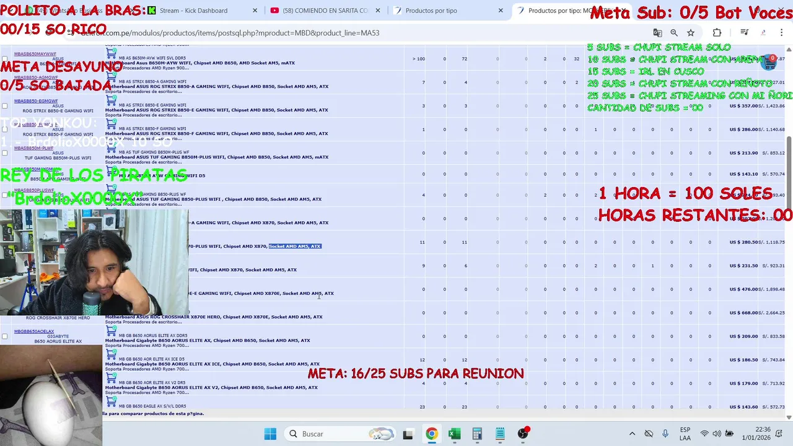Image resolution: width=793 pixels, height=446 pixels.
Task: Click cart icon for MB AS STRIX B850-A GAMING WIFI
Action: click(x=111, y=77)
